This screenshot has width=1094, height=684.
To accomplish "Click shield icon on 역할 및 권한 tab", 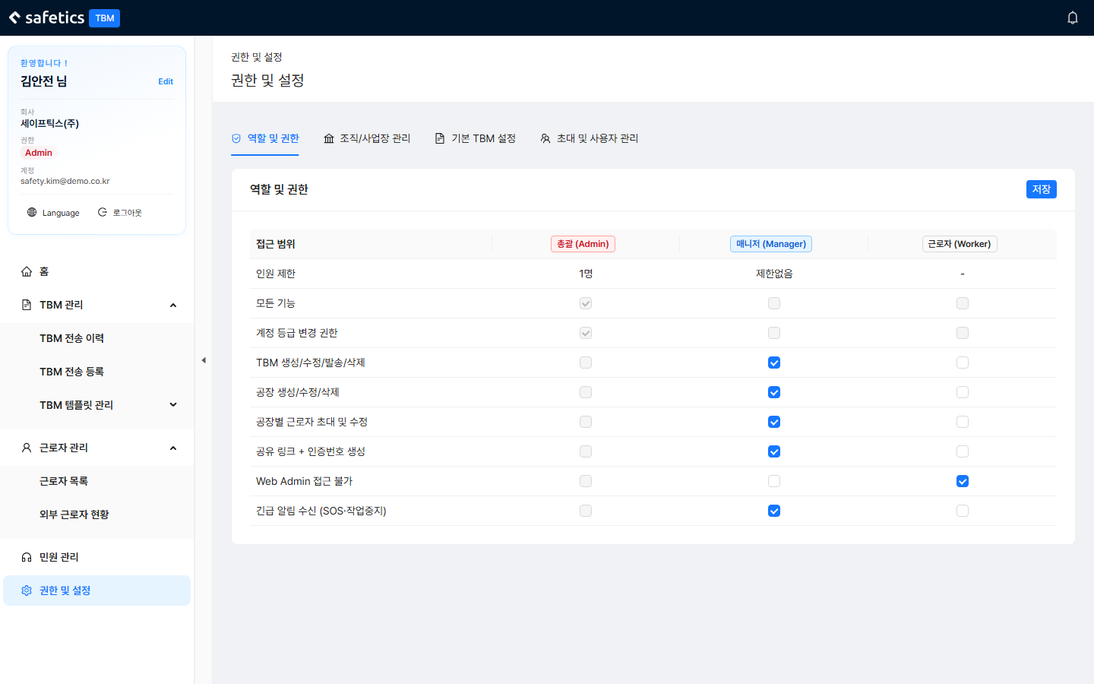I will click(x=236, y=138).
